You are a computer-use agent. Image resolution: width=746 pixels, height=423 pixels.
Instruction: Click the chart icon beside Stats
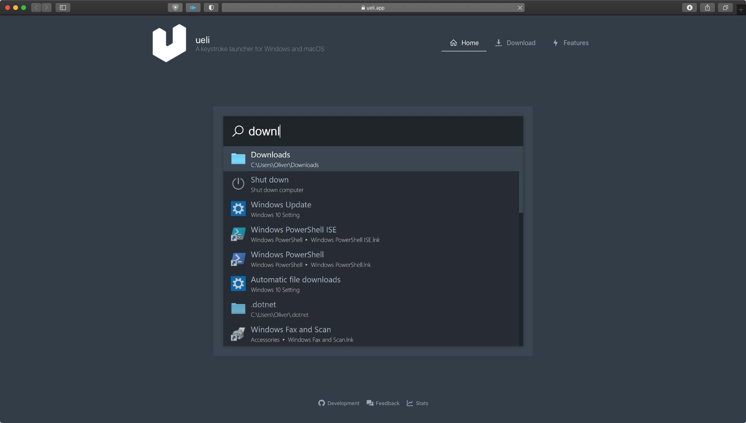410,403
